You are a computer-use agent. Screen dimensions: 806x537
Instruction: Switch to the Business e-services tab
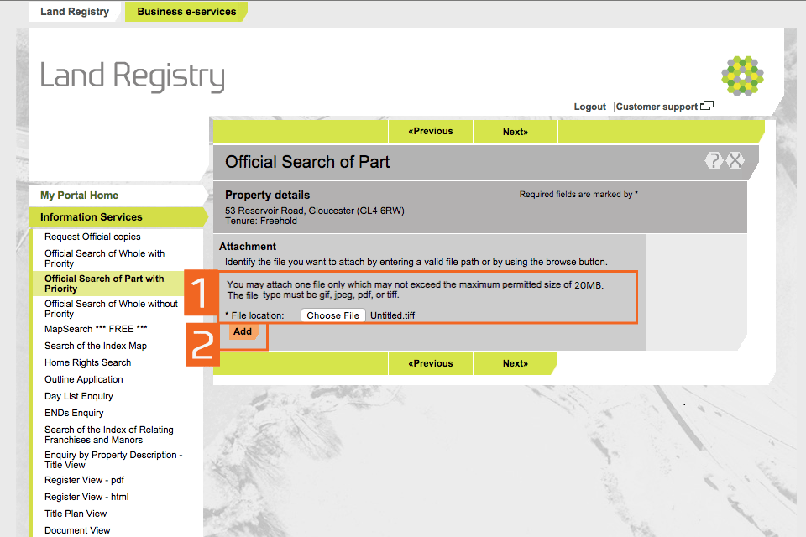pyautogui.click(x=186, y=11)
